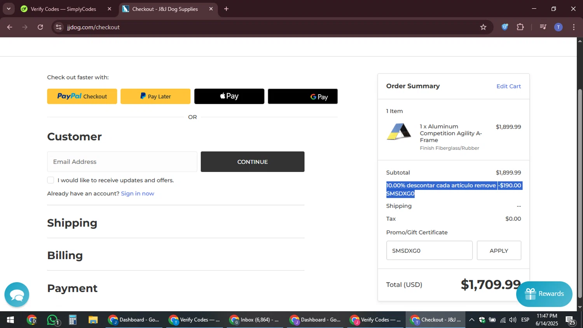The image size is (583, 328).
Task: Choose the PayPal Pay Later button
Action: pyautogui.click(x=155, y=96)
